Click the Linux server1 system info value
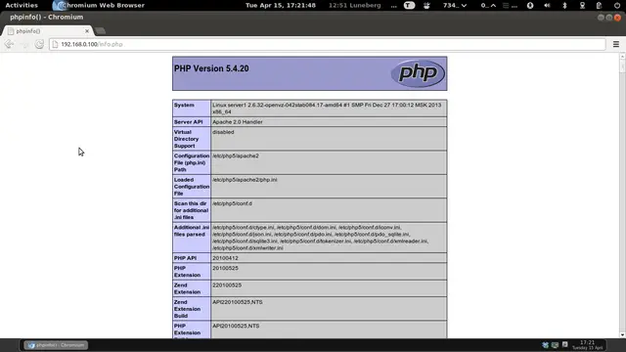Image resolution: width=626 pixels, height=352 pixels. tap(327, 109)
